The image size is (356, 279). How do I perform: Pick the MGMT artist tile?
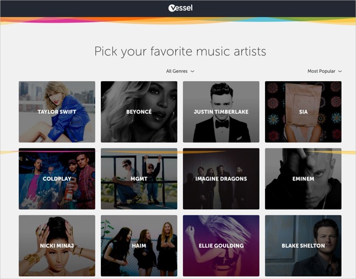[x=139, y=179]
